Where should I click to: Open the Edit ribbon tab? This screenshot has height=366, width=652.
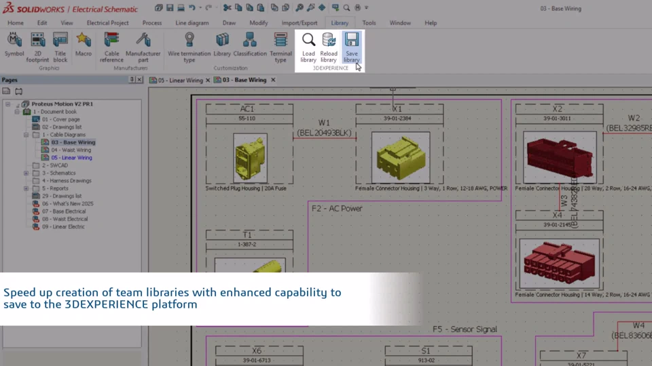42,23
